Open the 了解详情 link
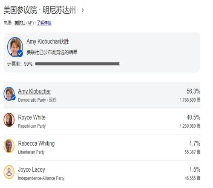 pos(44,23)
